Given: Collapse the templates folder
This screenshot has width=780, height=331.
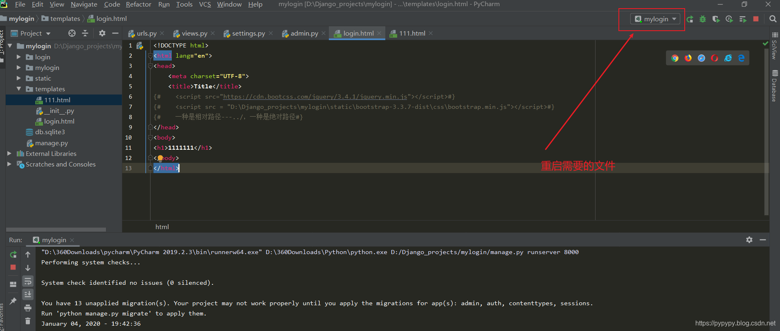Looking at the screenshot, I should click(18, 89).
